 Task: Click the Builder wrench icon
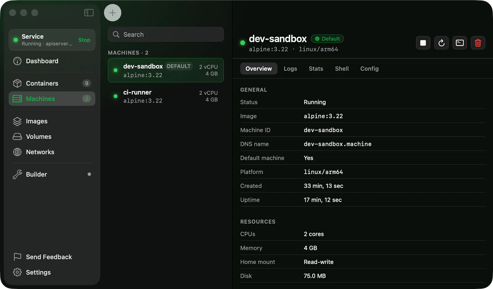click(x=17, y=174)
